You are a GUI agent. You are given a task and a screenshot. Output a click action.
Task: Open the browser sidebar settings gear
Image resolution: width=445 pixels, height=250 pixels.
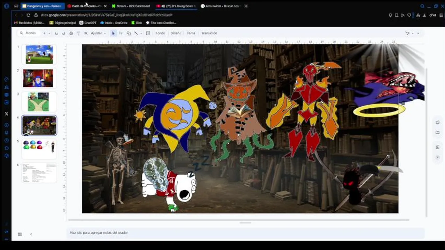coord(6,156)
